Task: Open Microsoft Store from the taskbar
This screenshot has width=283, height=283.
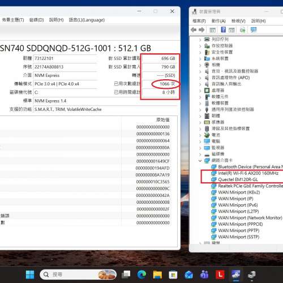Action: (x=173, y=275)
